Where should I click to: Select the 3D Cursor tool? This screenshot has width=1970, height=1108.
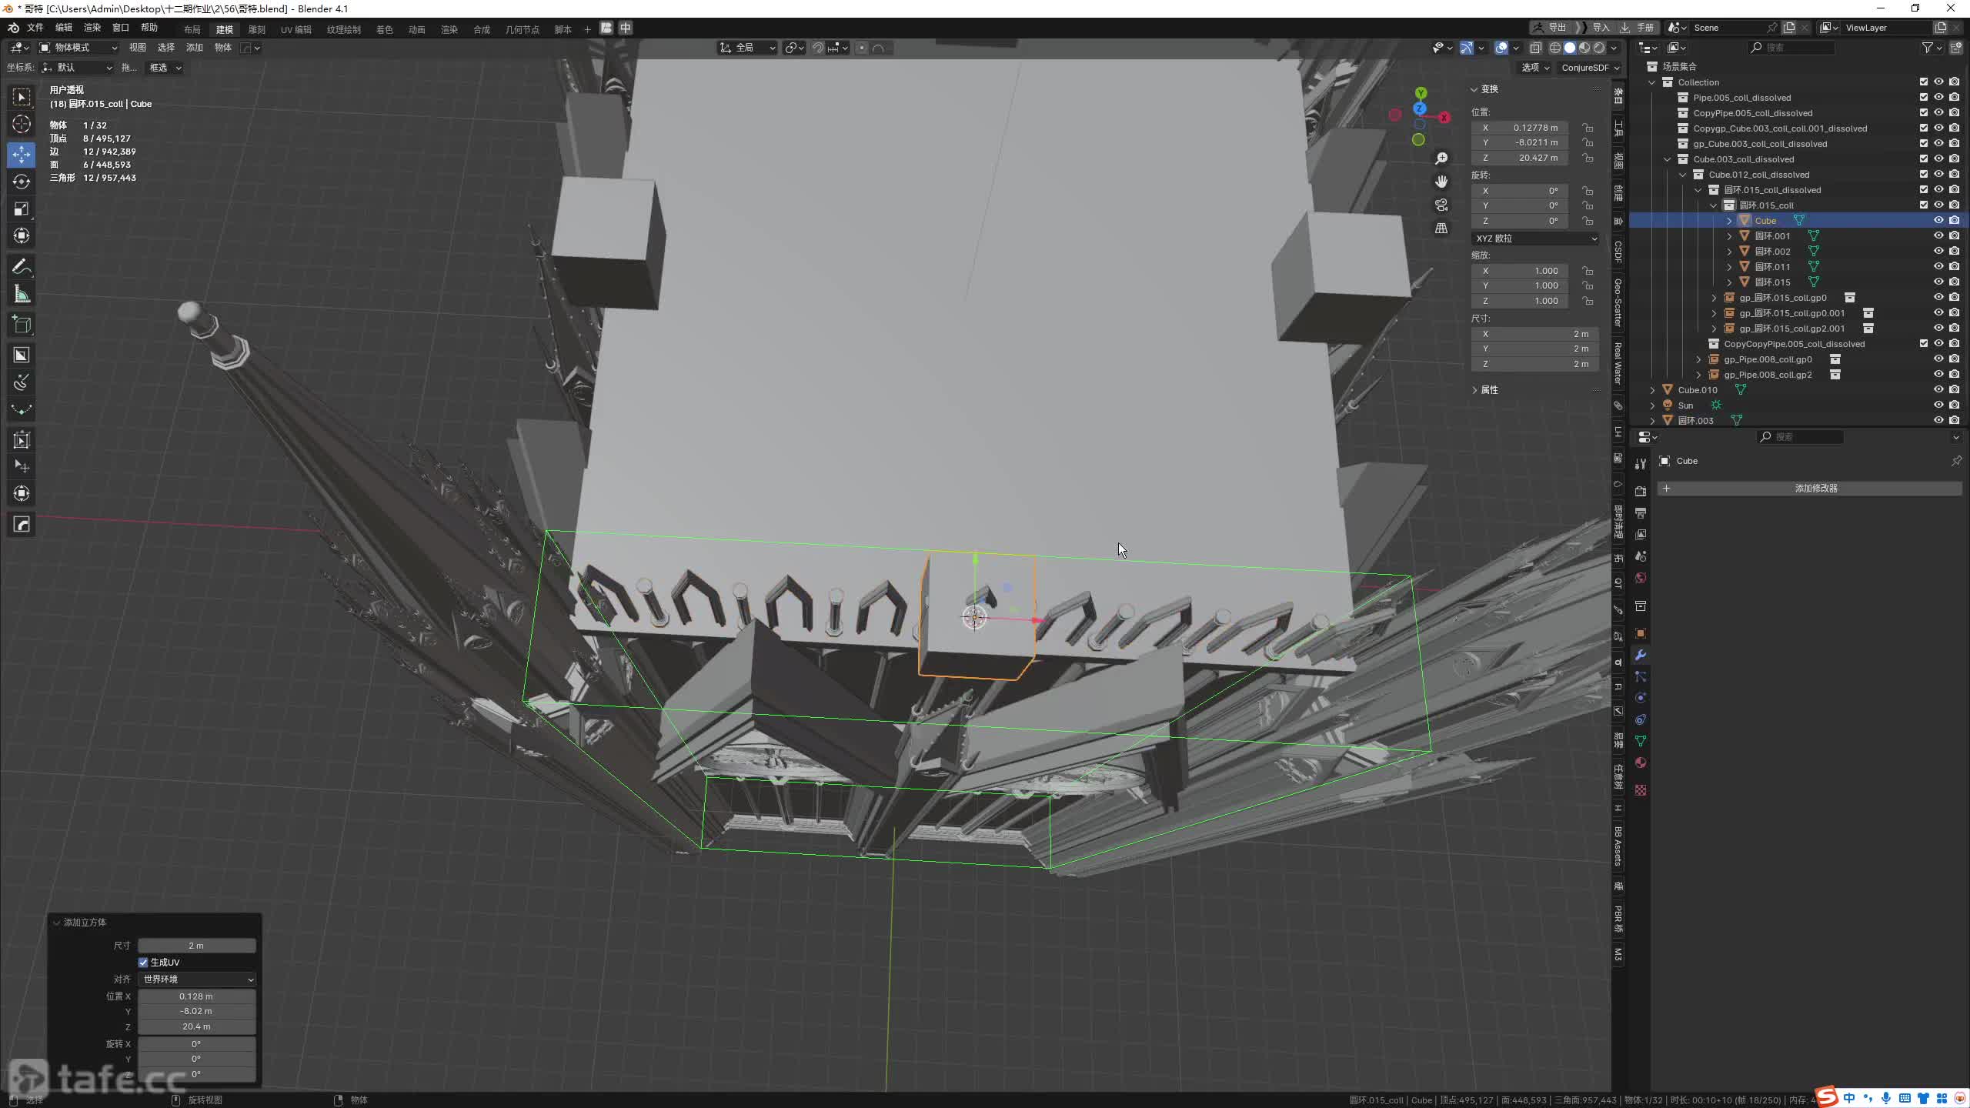pyautogui.click(x=22, y=124)
